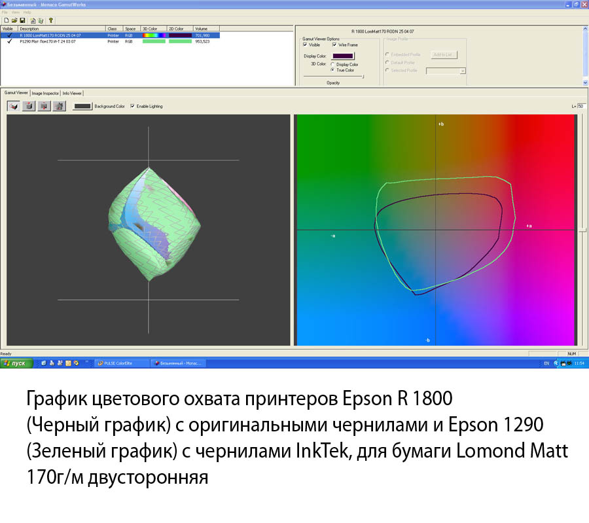
Task: Select the True Color radio button
Action: tap(332, 70)
